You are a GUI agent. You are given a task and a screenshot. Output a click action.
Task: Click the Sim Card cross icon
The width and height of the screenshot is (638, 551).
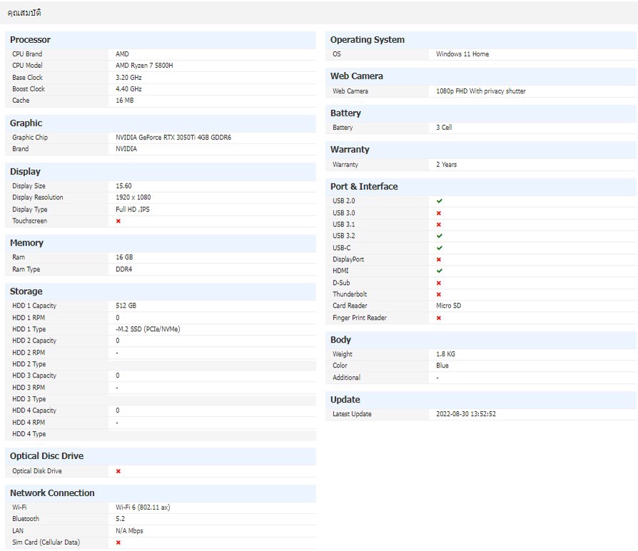pos(118,542)
